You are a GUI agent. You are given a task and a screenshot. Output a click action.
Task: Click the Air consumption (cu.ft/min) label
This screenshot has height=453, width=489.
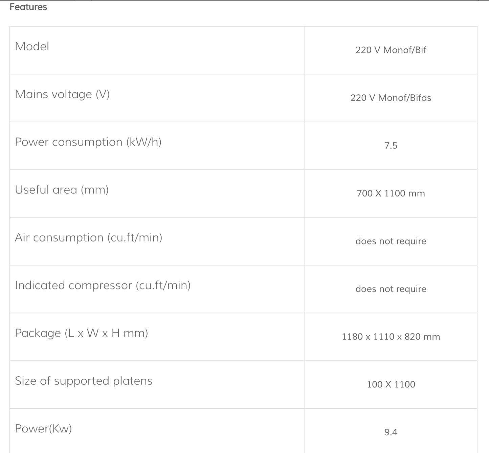click(x=88, y=238)
